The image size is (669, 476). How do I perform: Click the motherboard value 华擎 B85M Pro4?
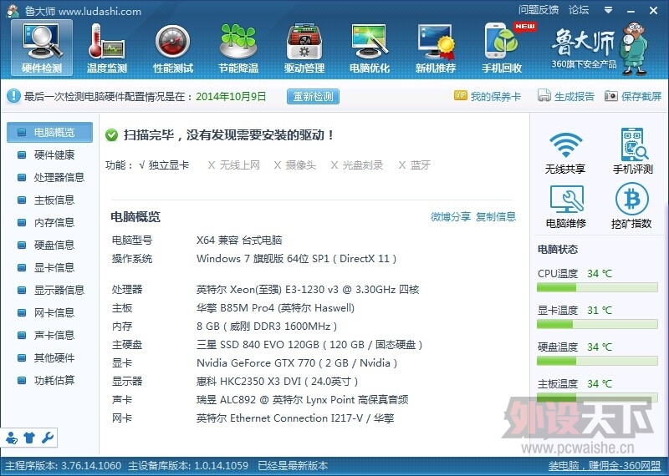[275, 308]
